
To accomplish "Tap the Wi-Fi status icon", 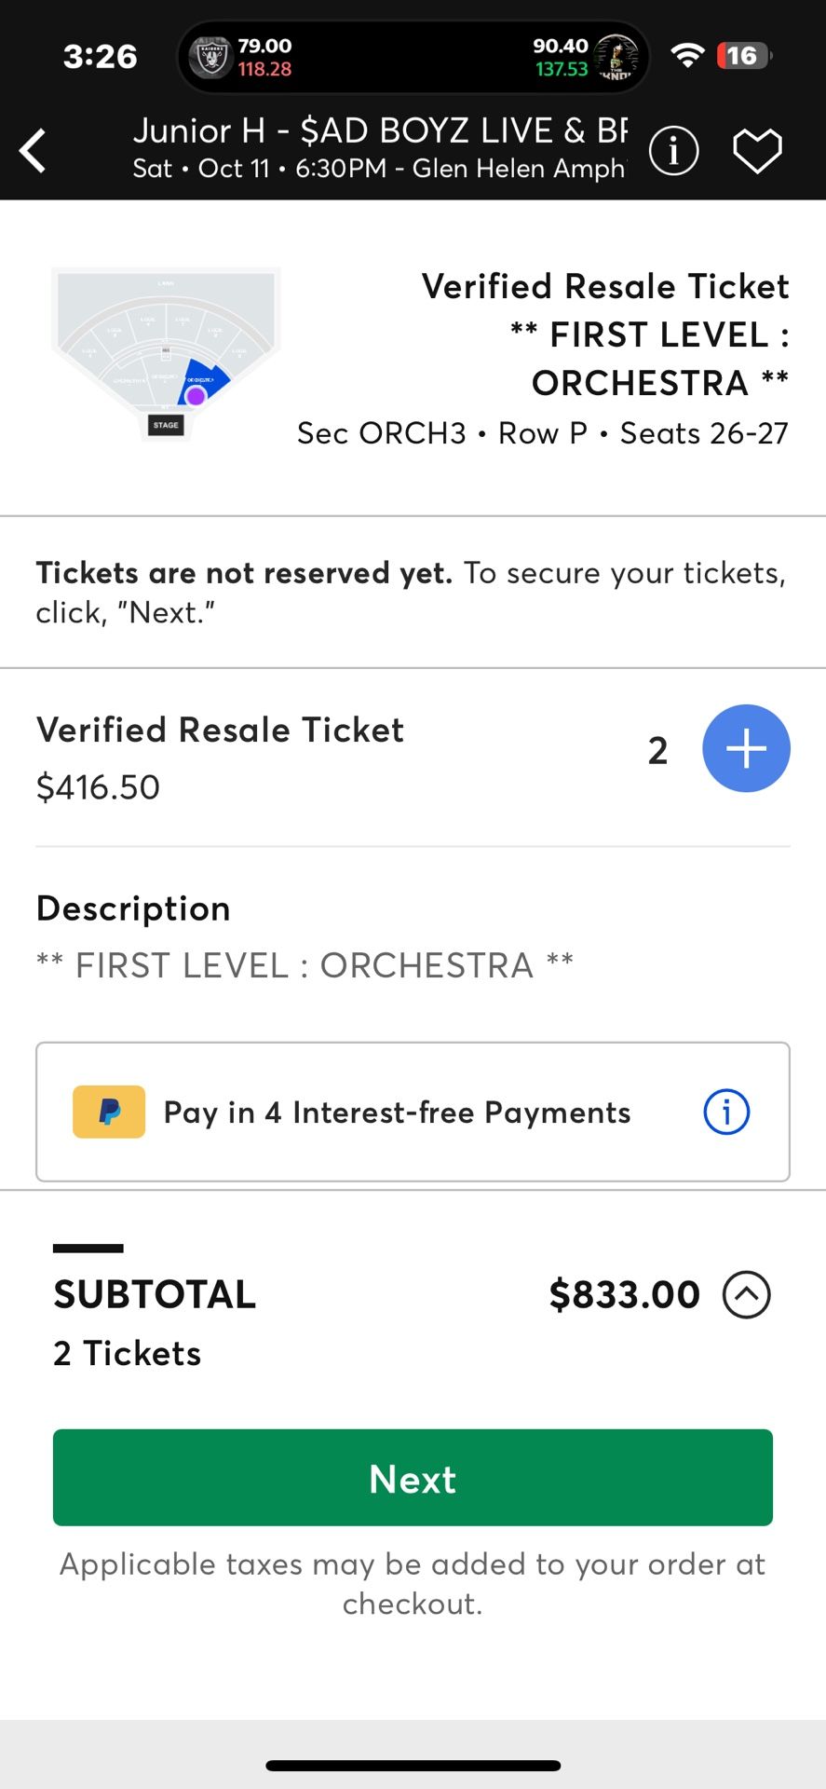I will point(687,56).
